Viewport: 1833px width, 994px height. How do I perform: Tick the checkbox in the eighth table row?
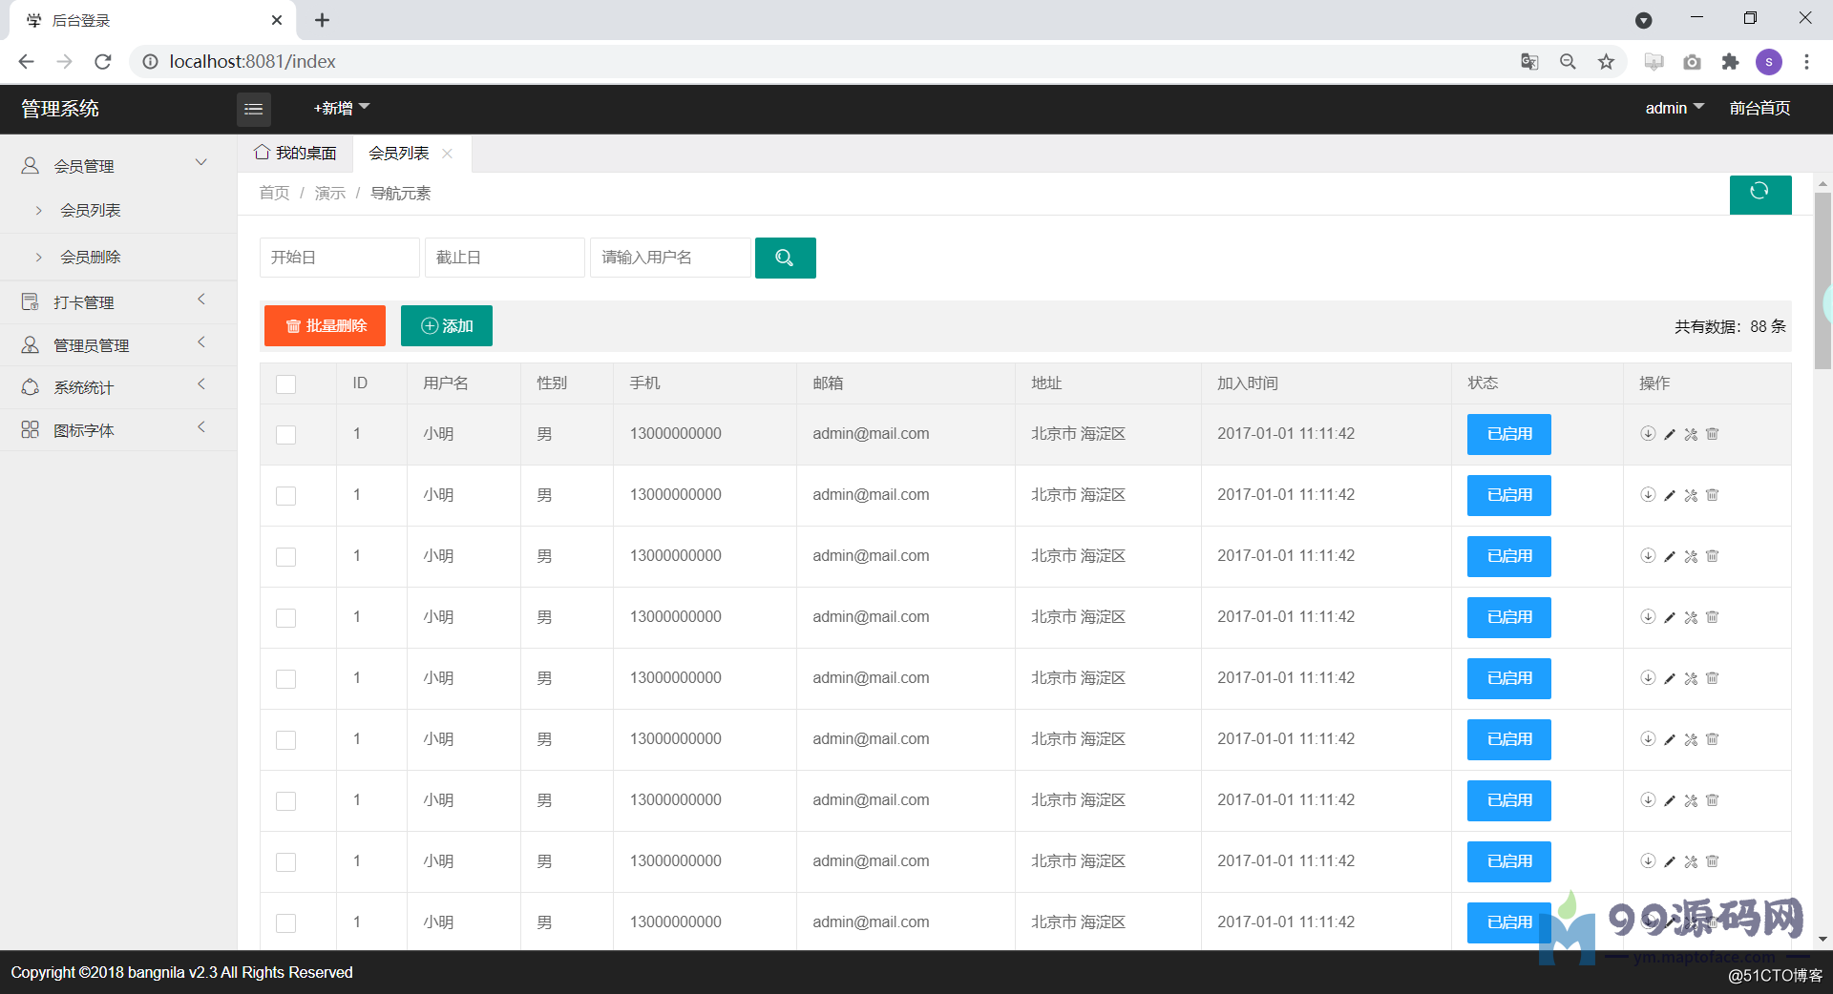tap(285, 862)
